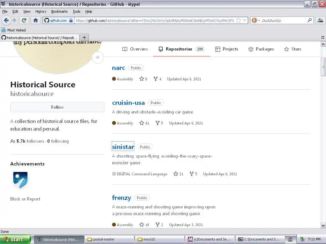326x244 pixels.
Task: Go back with the browser Back arrow
Action: click(x=6, y=20)
